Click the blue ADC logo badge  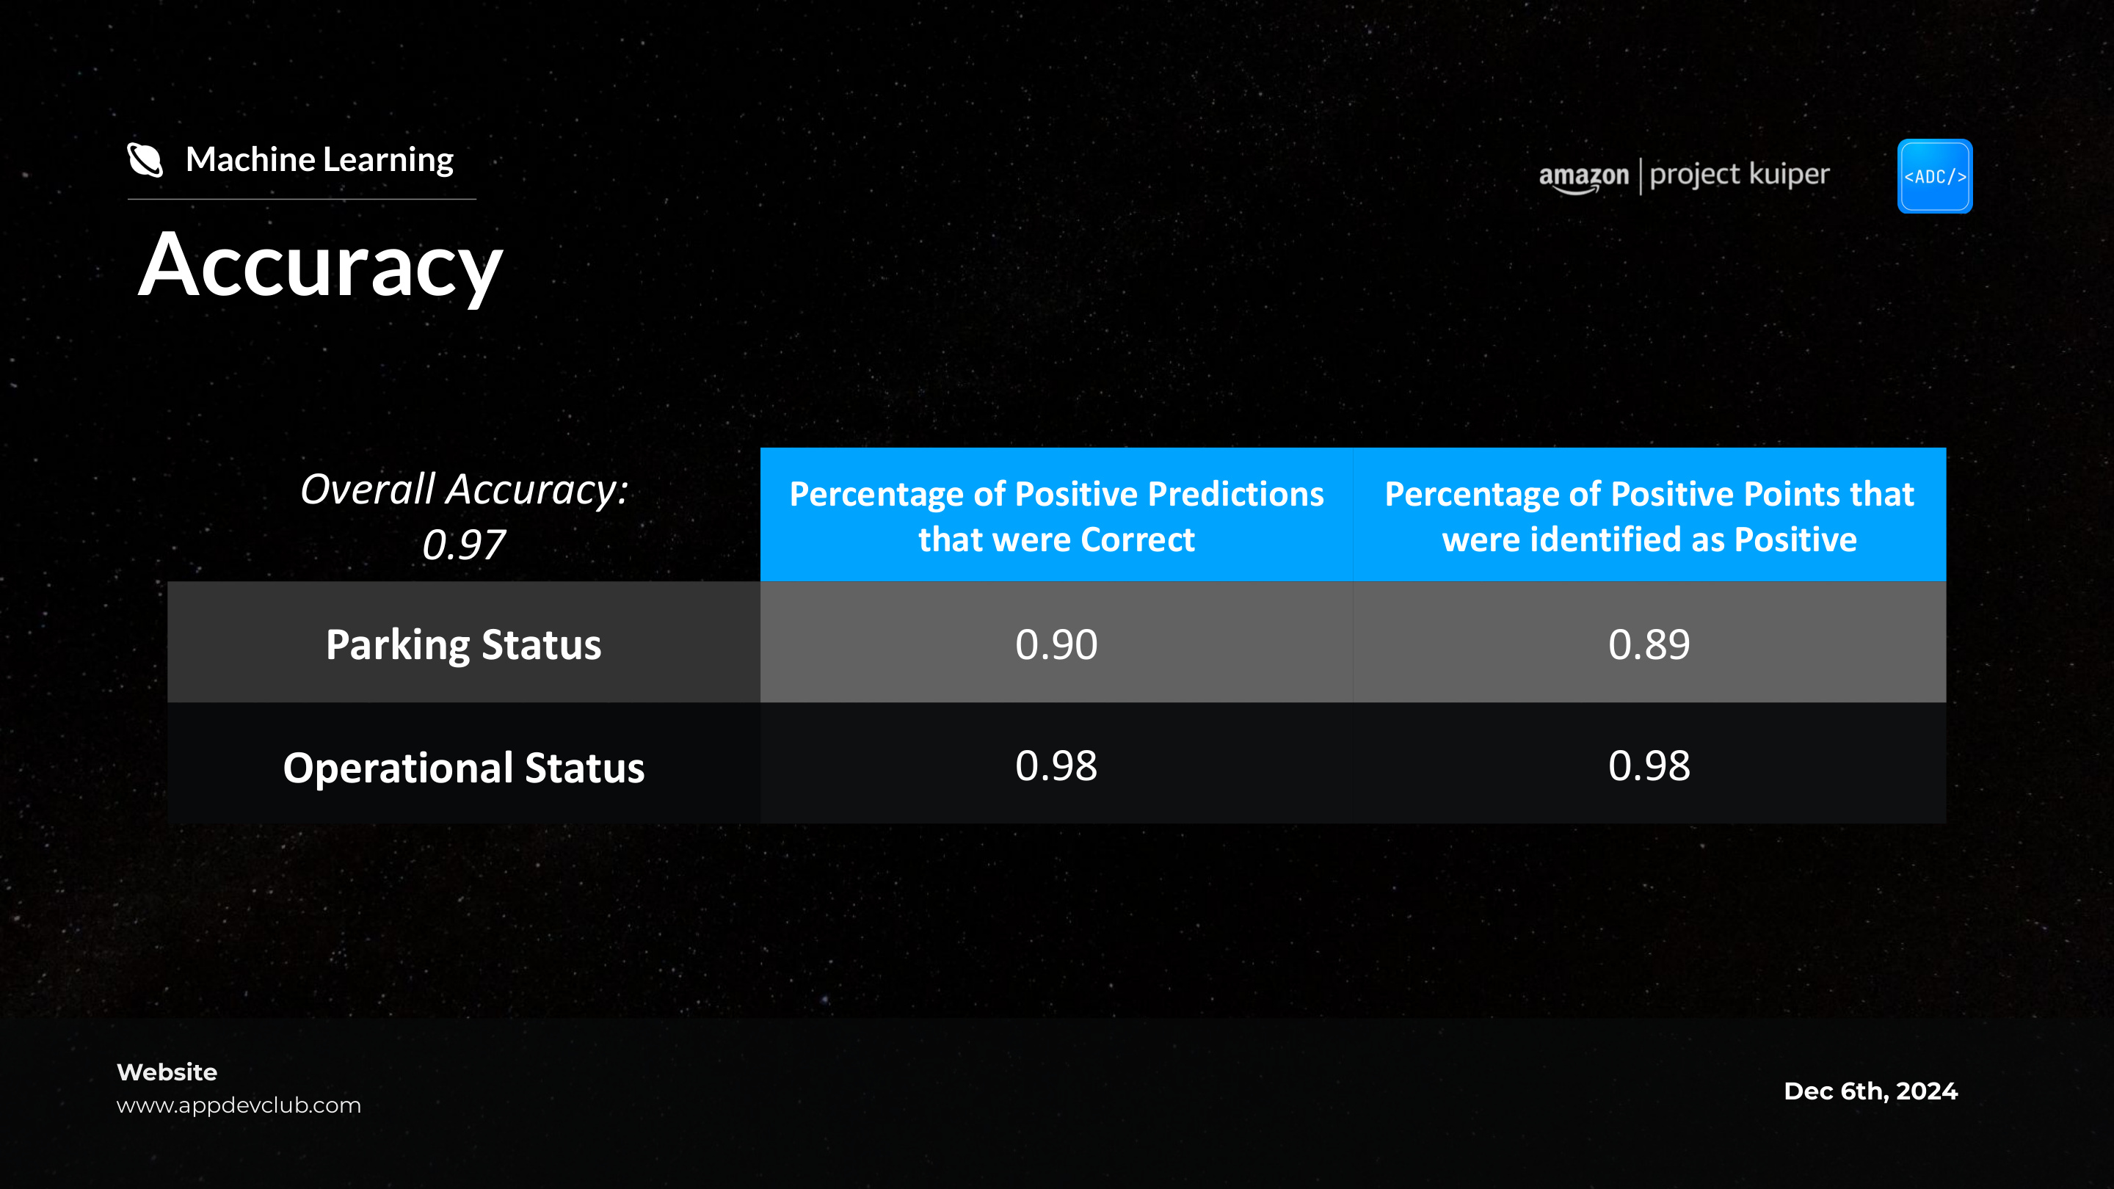[1934, 176]
